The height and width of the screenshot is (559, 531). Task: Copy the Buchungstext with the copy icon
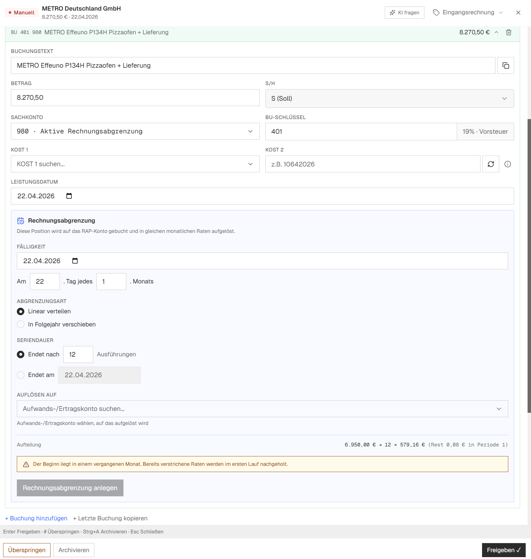505,65
